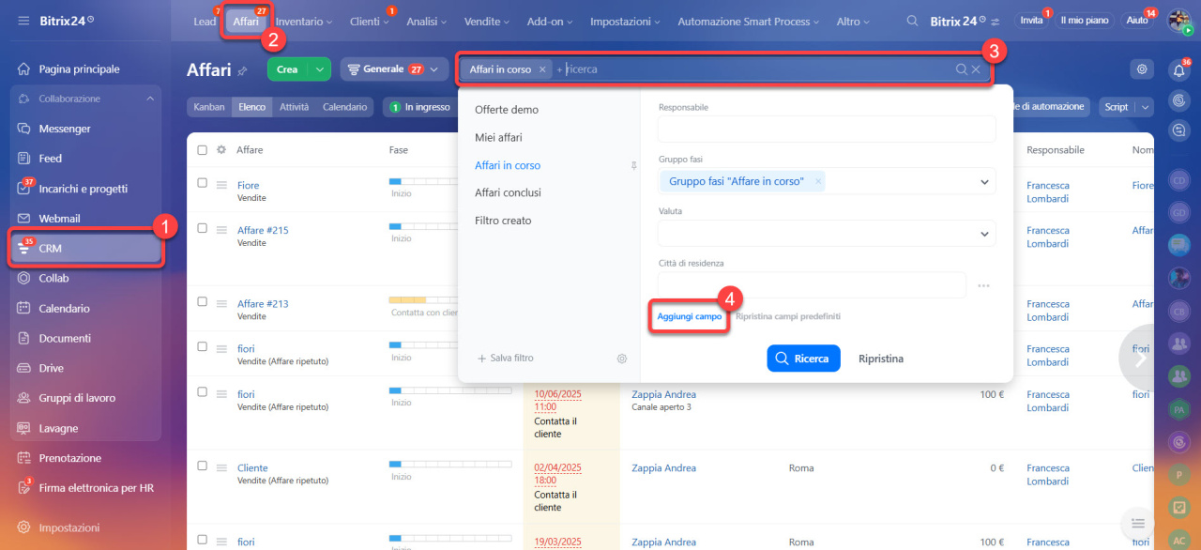The height and width of the screenshot is (550, 1201).
Task: Open the Inventario menu in the top bar
Action: coord(301,22)
